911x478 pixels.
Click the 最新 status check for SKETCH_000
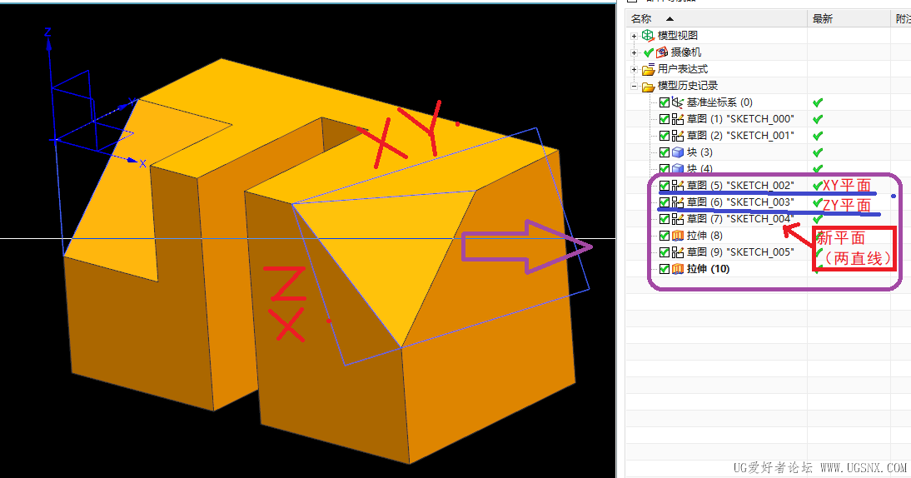pyautogui.click(x=818, y=119)
